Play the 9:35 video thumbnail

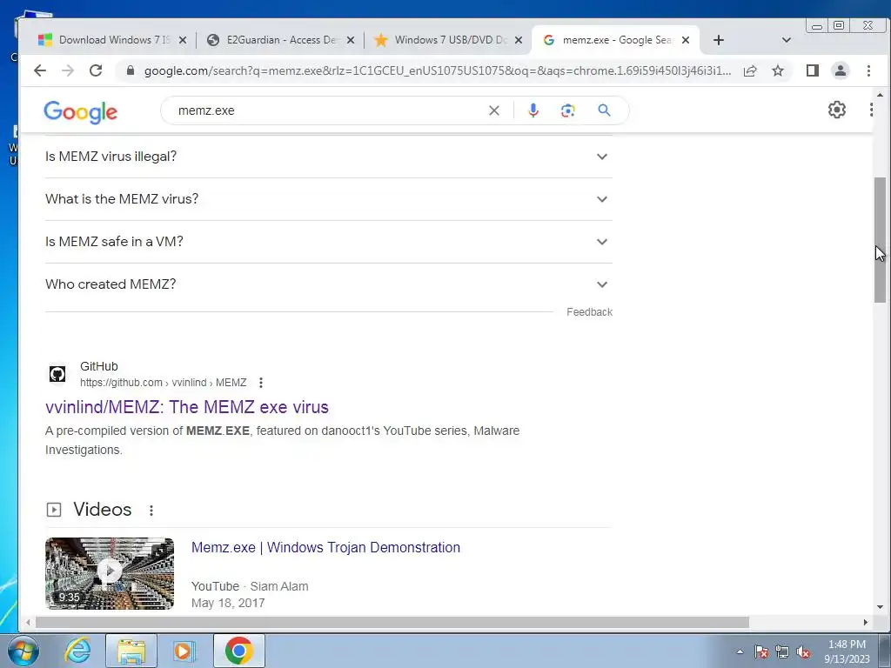pyautogui.click(x=110, y=573)
